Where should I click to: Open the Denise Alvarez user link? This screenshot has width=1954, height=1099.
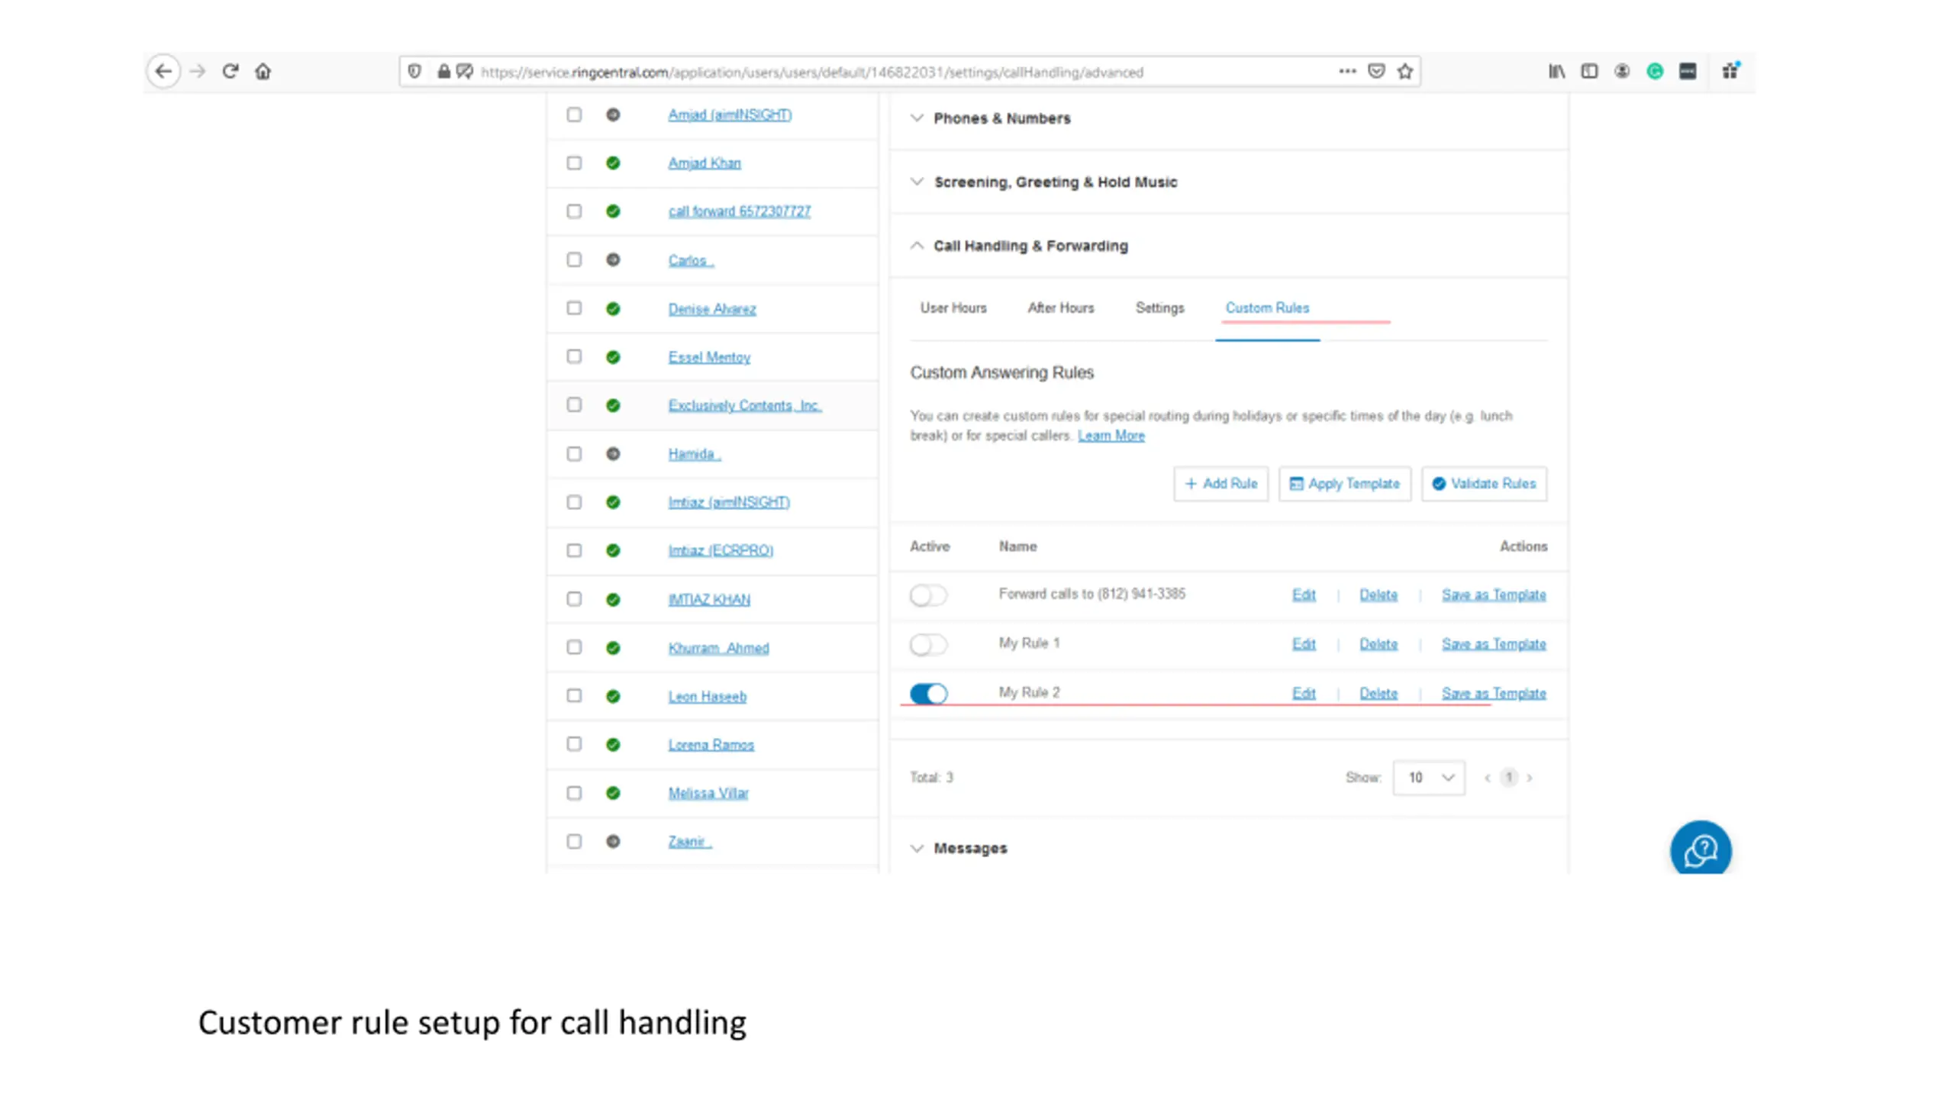(711, 309)
